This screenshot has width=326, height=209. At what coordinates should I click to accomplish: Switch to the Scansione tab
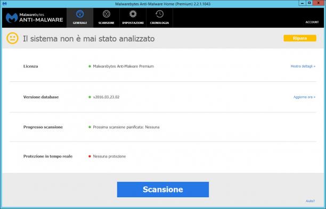[x=106, y=18]
